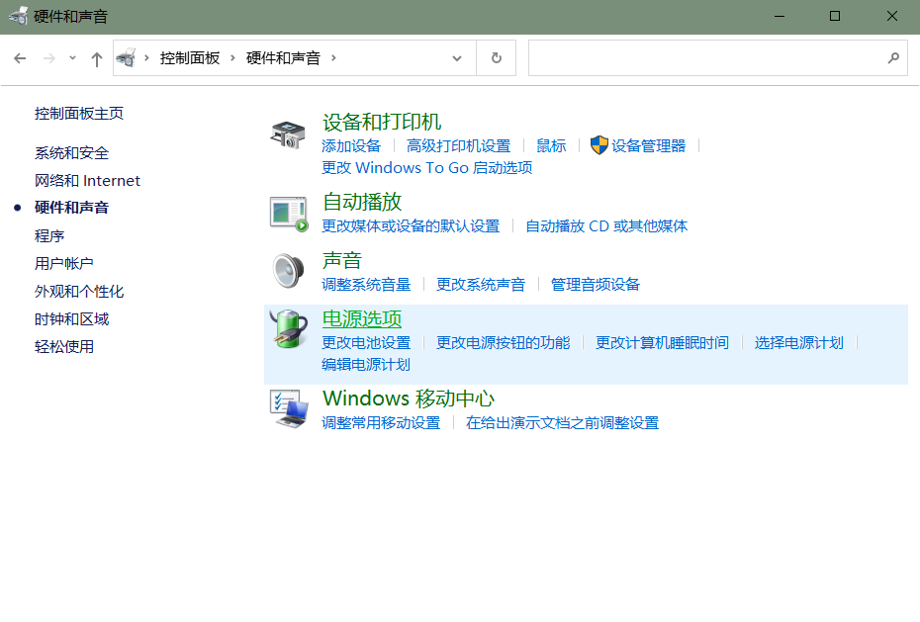Viewport: 920px width, 622px height.
Task: Click the Sound speaker icon
Action: 288,271
